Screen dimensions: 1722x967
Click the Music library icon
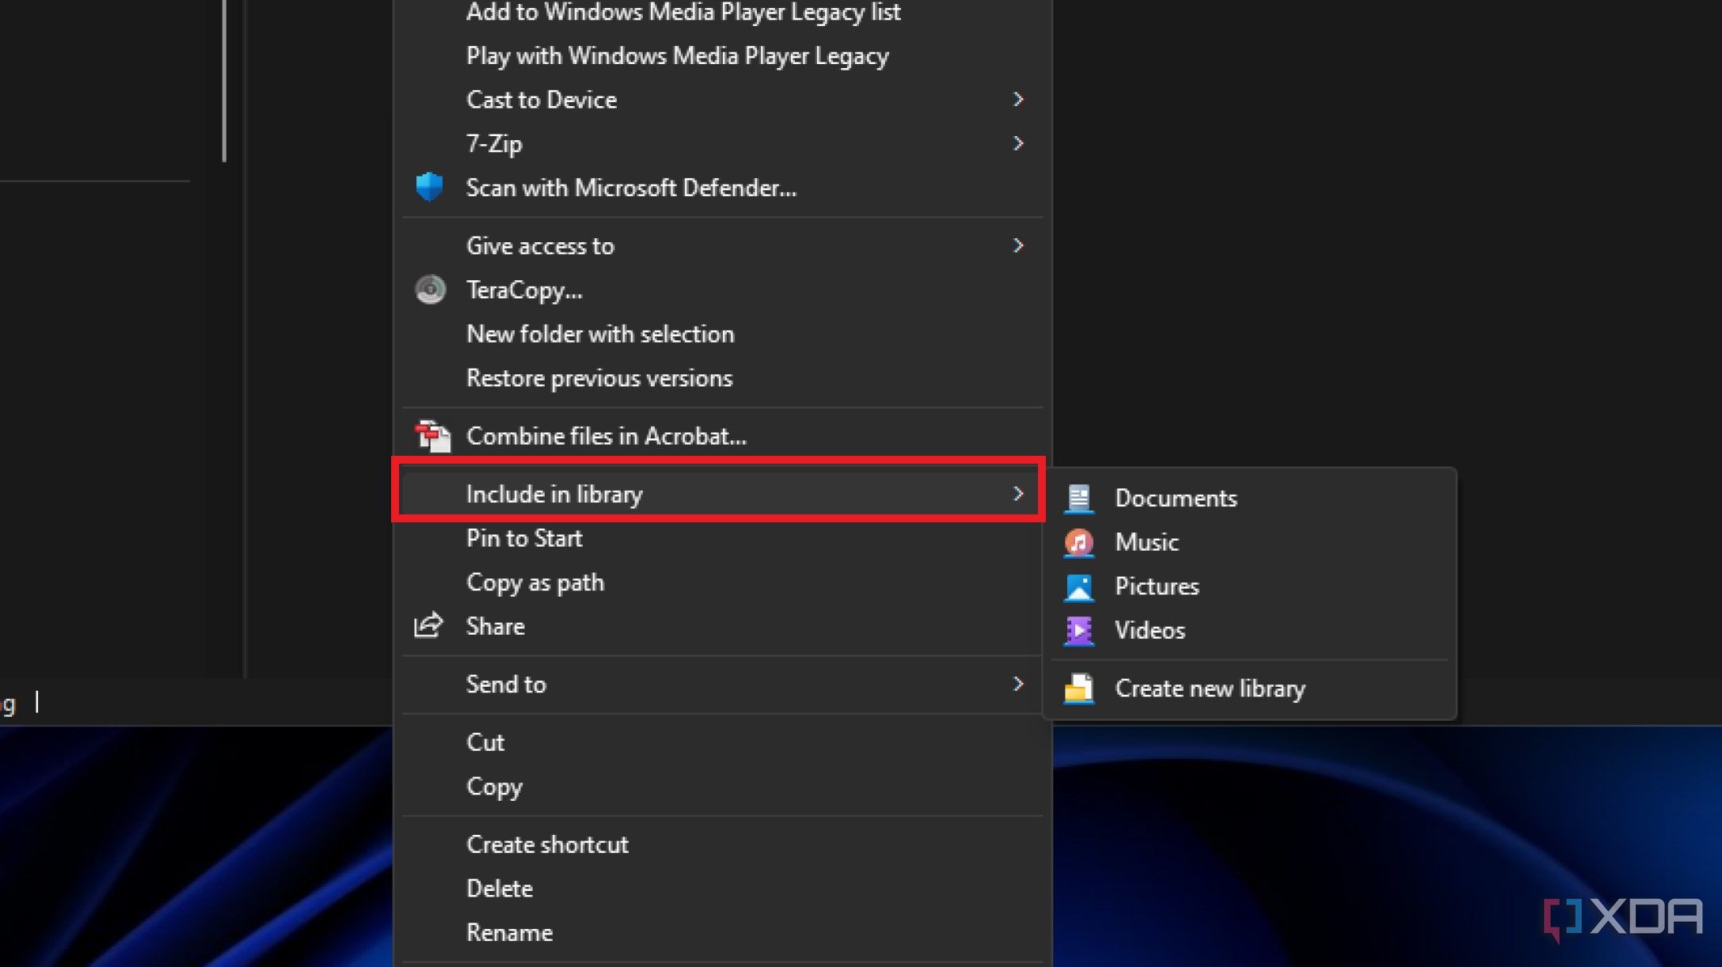click(1078, 542)
